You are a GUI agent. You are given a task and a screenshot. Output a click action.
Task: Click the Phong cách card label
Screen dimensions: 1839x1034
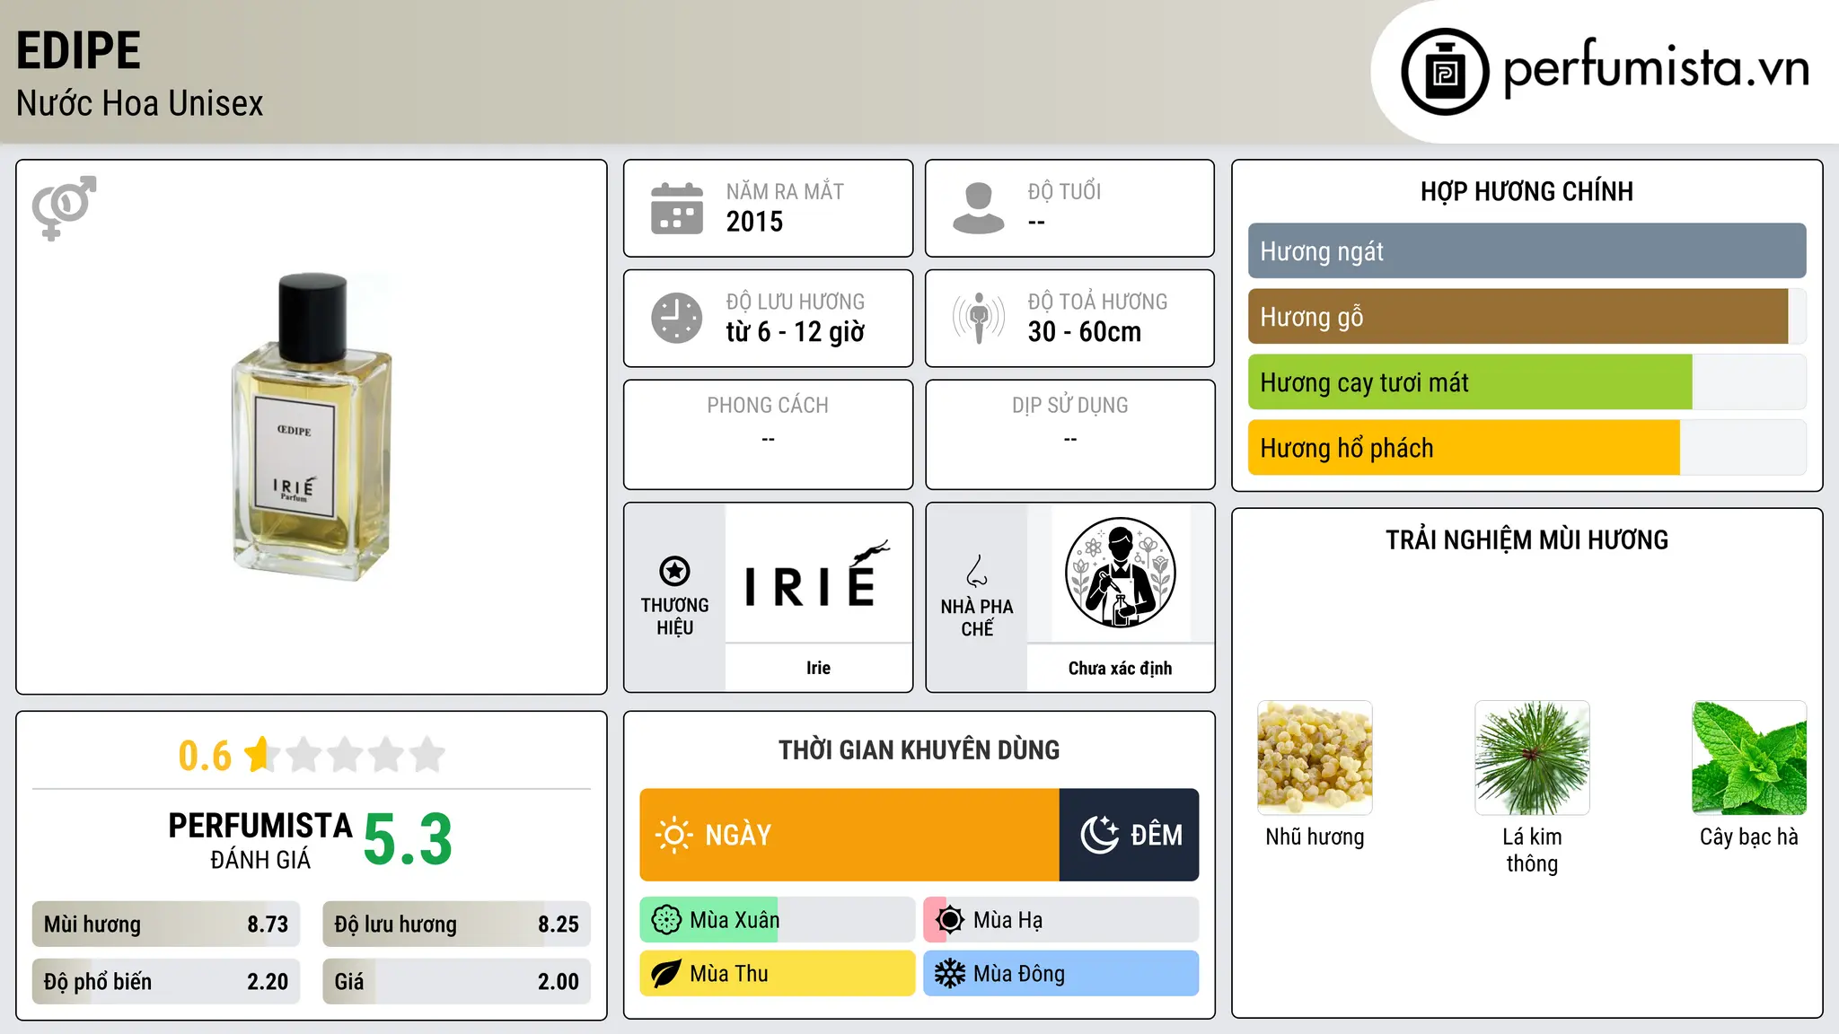[x=768, y=406]
